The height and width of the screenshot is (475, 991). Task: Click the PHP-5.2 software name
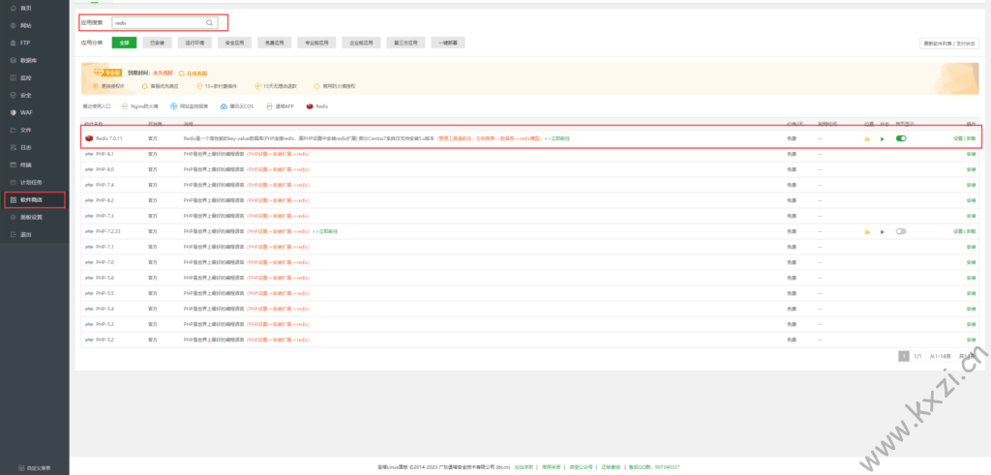(x=105, y=340)
